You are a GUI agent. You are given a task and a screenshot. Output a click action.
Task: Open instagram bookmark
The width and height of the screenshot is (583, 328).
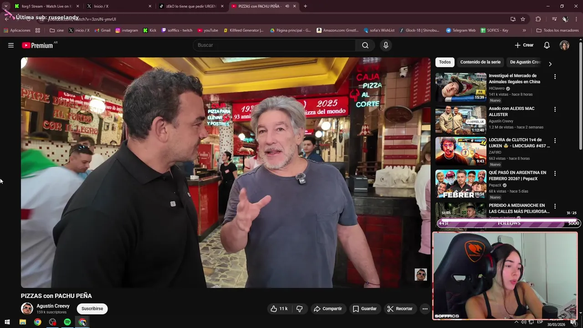click(127, 31)
